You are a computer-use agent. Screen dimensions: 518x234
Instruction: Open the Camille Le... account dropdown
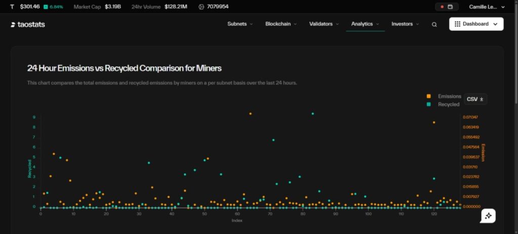pyautogui.click(x=487, y=7)
